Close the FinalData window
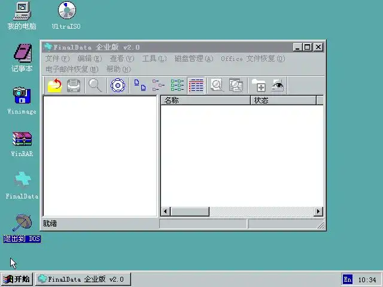Image resolution: width=383 pixels, height=287 pixels. [x=318, y=47]
